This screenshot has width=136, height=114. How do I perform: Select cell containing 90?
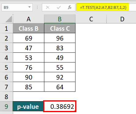[28, 77]
